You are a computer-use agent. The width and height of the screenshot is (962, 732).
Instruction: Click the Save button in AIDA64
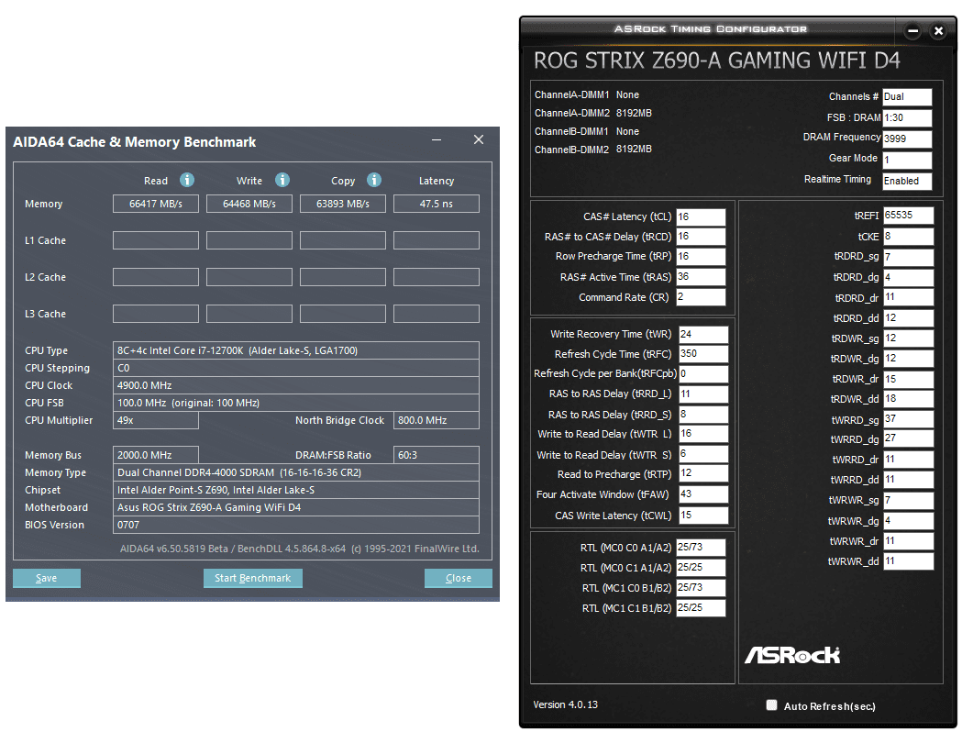pyautogui.click(x=47, y=578)
